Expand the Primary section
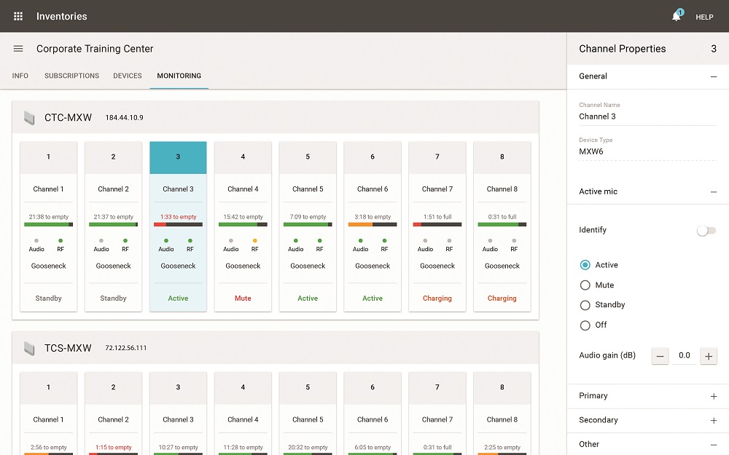The image size is (729, 455). 714,396
